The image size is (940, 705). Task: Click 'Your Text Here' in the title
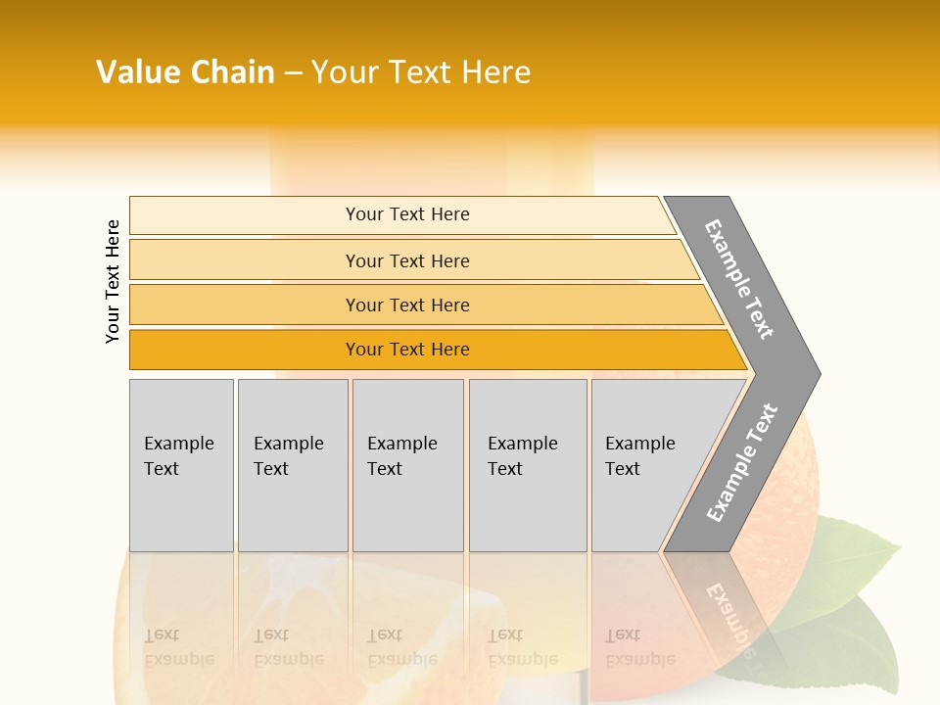coord(421,72)
